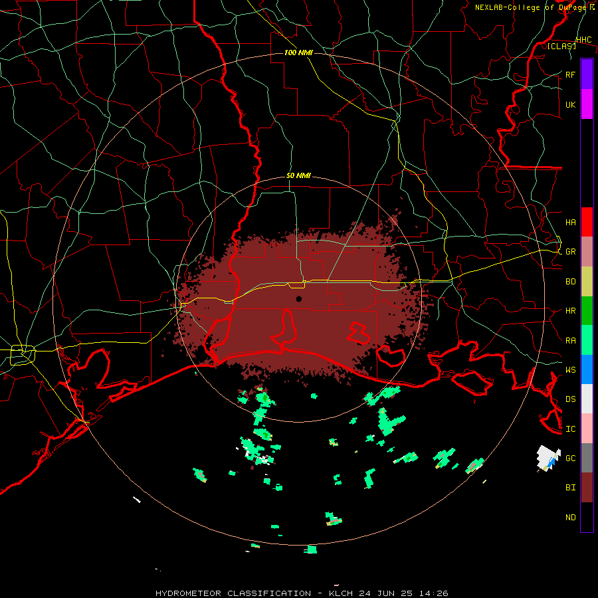Click the WS blue legend swatch
Viewport: 598px width, 598px height.
tap(587, 369)
